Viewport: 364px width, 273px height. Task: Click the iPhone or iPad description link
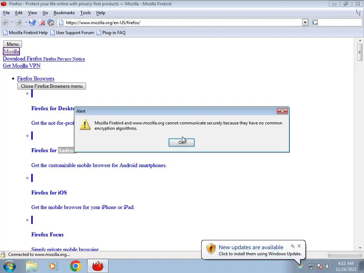point(83,207)
